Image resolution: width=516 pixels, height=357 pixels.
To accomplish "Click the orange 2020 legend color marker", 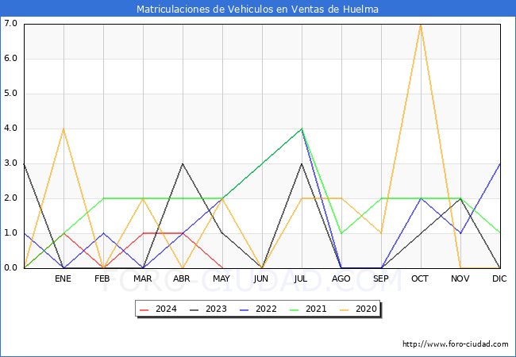I will [x=345, y=309].
